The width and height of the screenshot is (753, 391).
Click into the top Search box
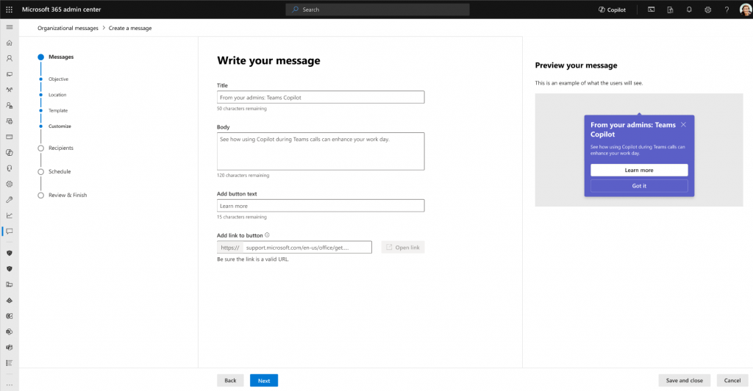pos(377,10)
